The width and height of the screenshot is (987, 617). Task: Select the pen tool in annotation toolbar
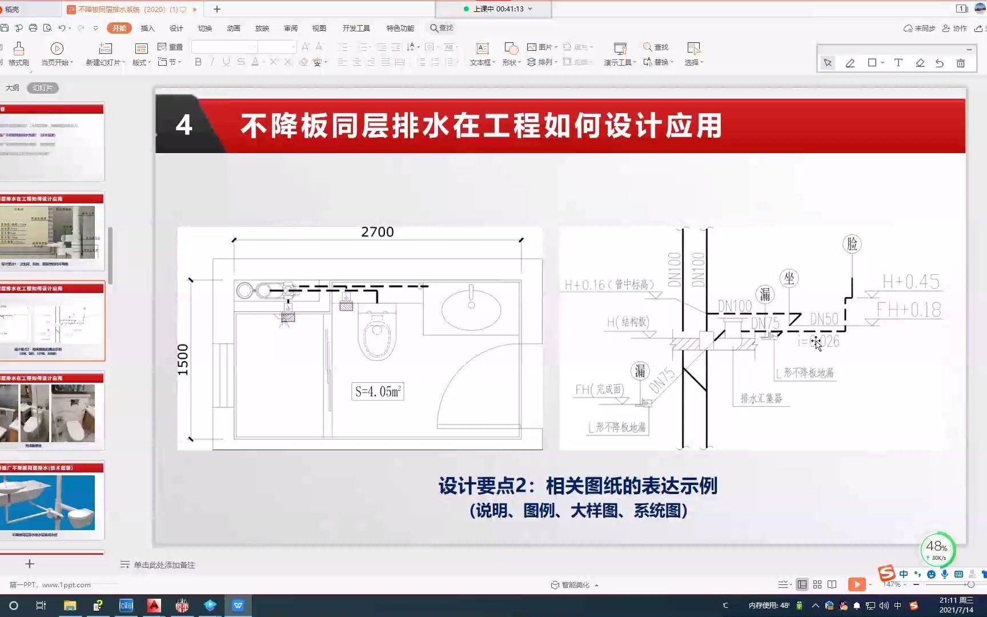(x=850, y=63)
